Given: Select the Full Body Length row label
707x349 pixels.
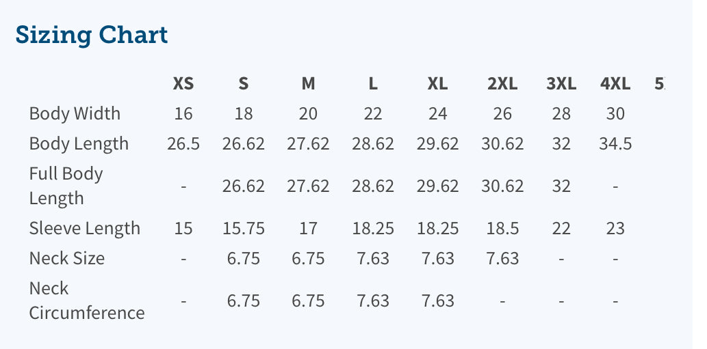Looking at the screenshot, I should point(66,186).
